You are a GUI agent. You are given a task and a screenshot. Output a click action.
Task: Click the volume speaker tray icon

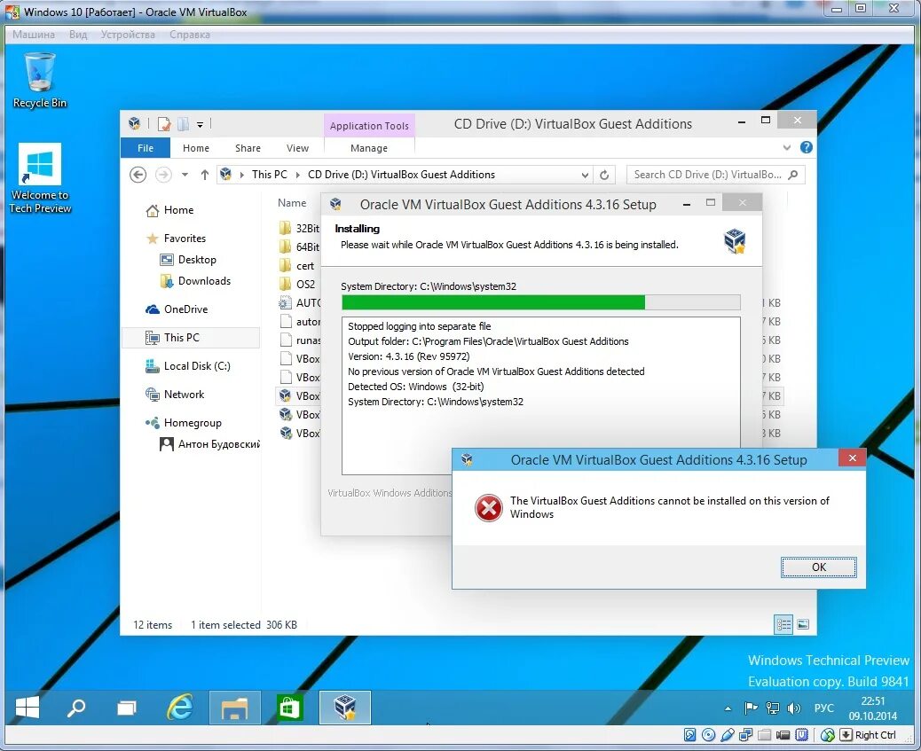tap(793, 708)
